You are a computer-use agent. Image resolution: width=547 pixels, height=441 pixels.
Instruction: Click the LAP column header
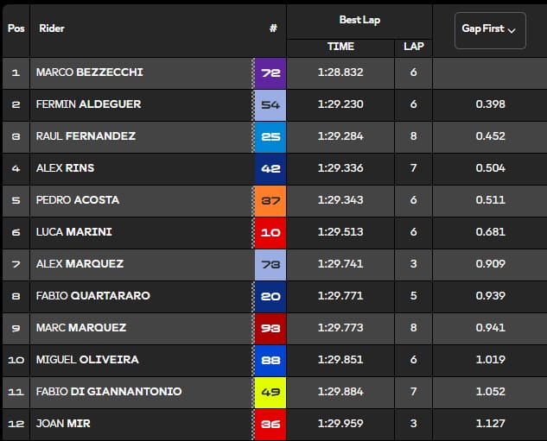coord(413,47)
